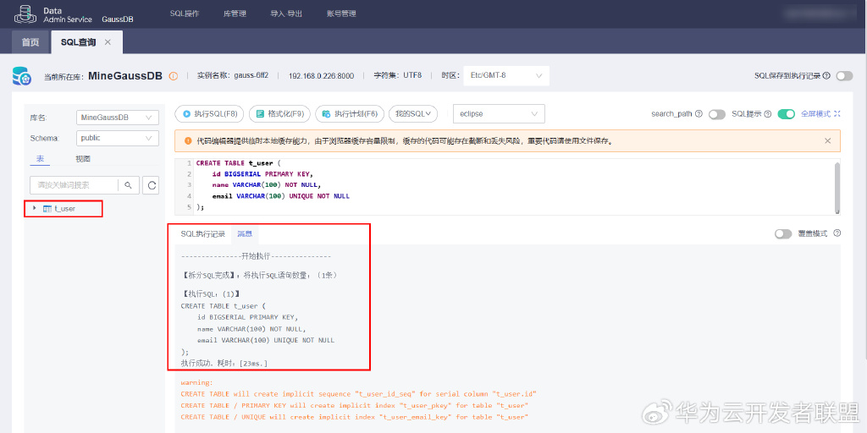Open the 时区 Etc/GMT-8 dropdown
867x433 pixels.
[506, 75]
